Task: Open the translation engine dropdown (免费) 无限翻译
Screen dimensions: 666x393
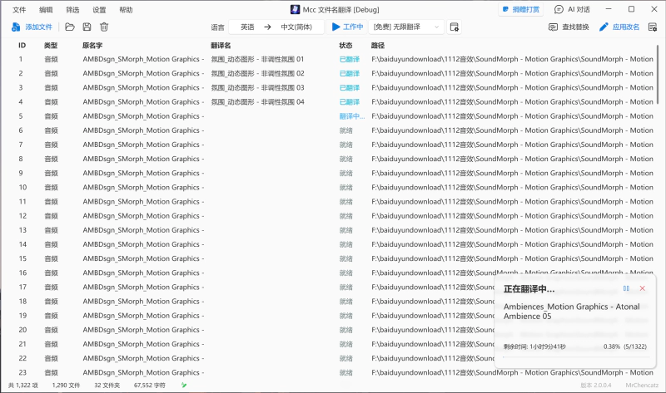Action: pyautogui.click(x=407, y=27)
